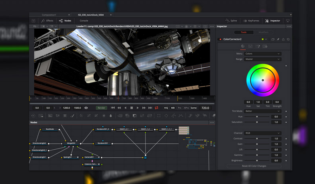Switch to ISS_030_IssUnDock_V004 tab
The width and height of the screenshot is (315, 184).
click(91, 15)
